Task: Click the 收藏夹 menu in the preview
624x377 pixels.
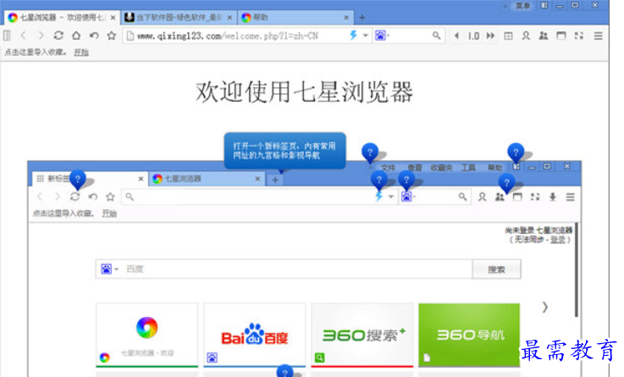Action: [x=441, y=168]
